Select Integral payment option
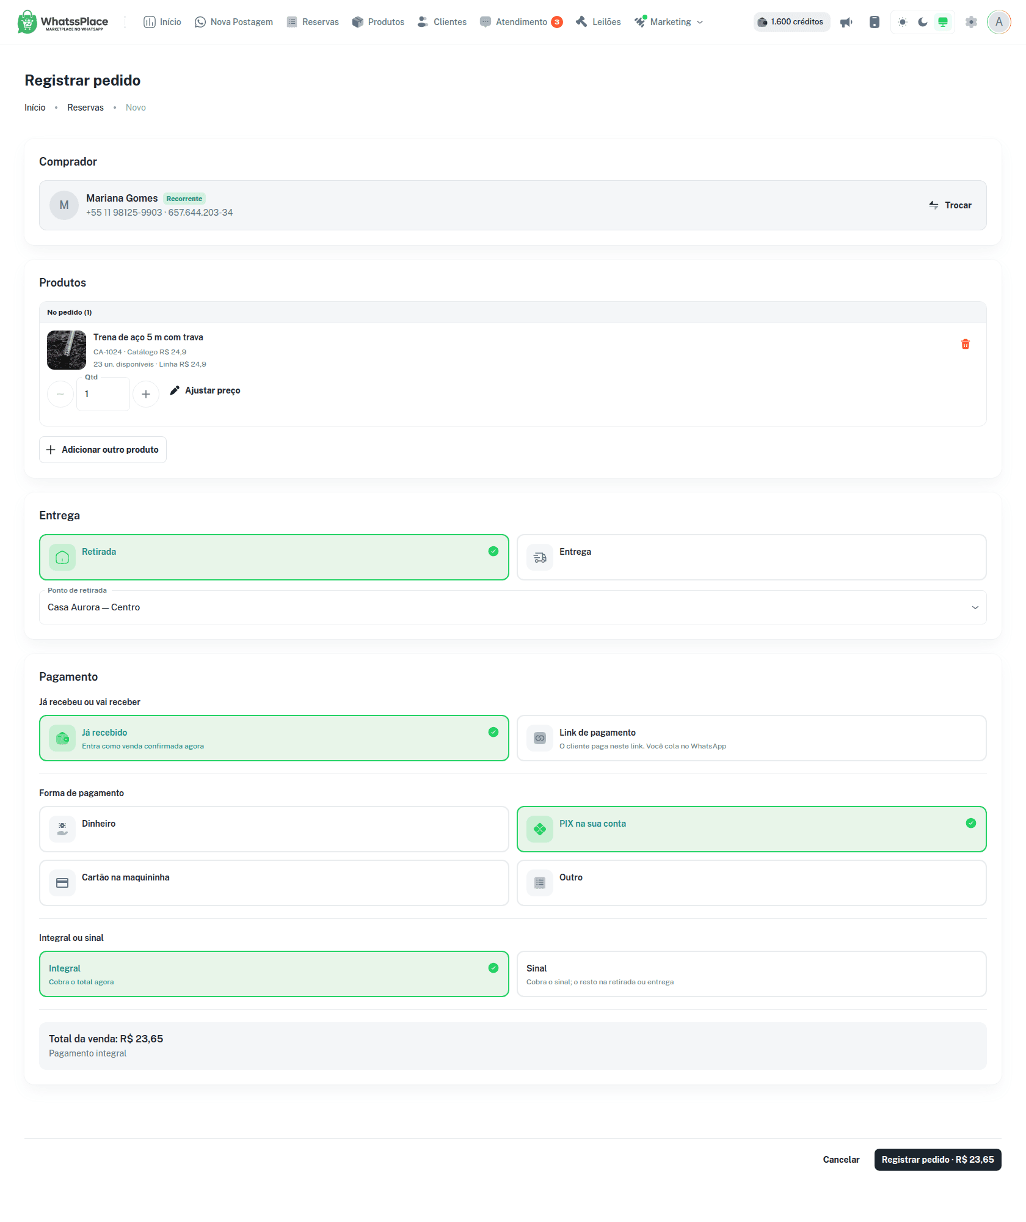 tap(274, 974)
